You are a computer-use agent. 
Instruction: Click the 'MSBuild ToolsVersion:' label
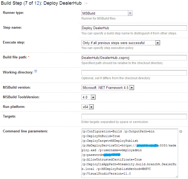point(21,97)
